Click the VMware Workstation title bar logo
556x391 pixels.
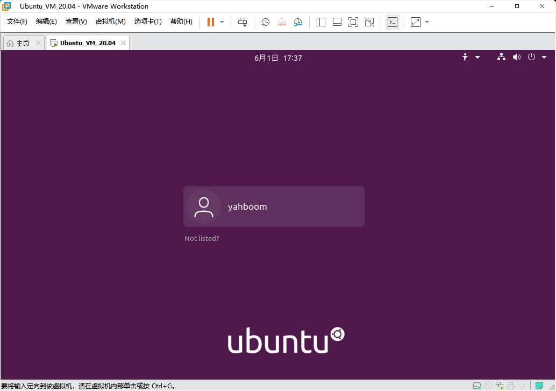point(6,6)
